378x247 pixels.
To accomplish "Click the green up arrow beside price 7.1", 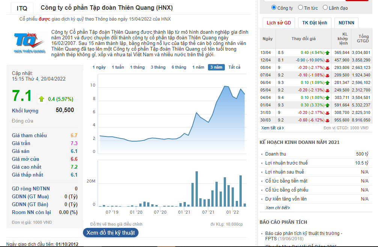I will coord(41,99).
